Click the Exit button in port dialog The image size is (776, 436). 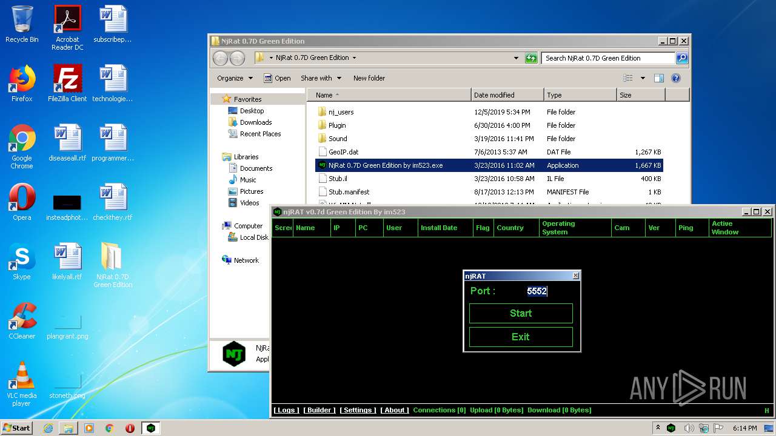(x=521, y=337)
